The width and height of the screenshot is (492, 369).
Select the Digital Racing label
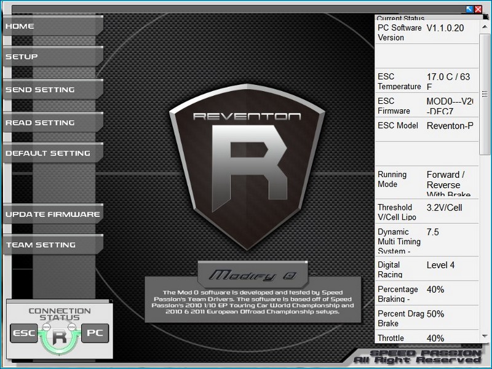pos(390,270)
